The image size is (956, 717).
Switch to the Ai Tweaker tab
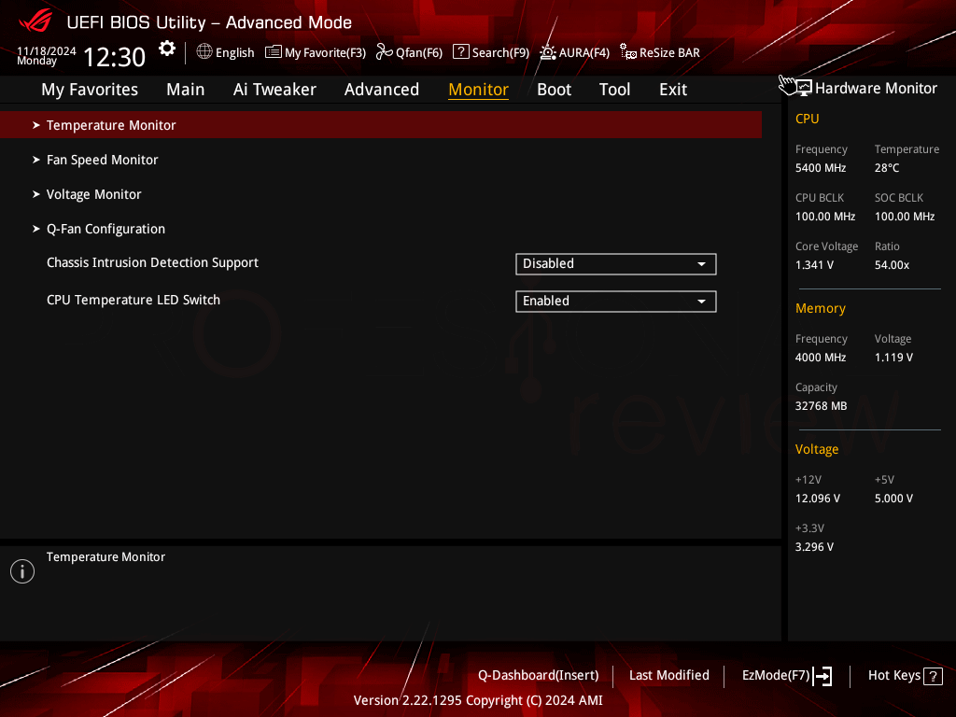274,90
